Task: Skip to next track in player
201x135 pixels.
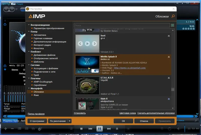Action: point(109,129)
